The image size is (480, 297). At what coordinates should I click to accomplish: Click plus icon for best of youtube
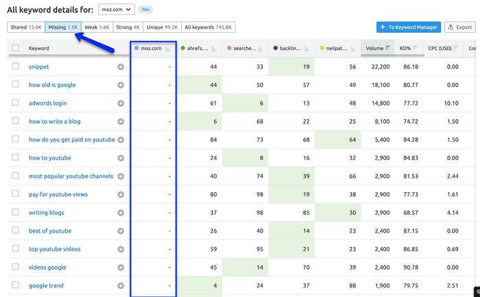tap(121, 231)
